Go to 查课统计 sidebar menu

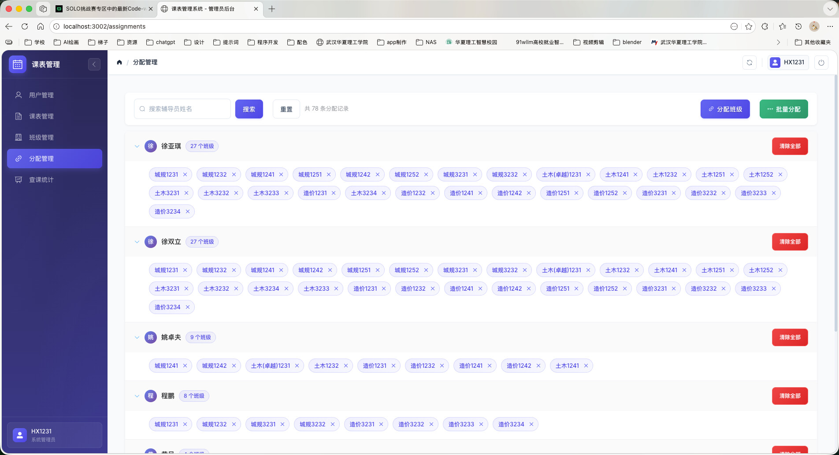click(41, 180)
